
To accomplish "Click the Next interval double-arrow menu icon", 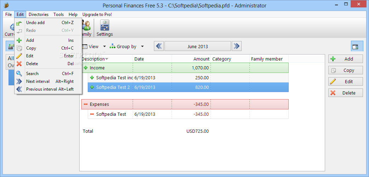I will [19, 81].
